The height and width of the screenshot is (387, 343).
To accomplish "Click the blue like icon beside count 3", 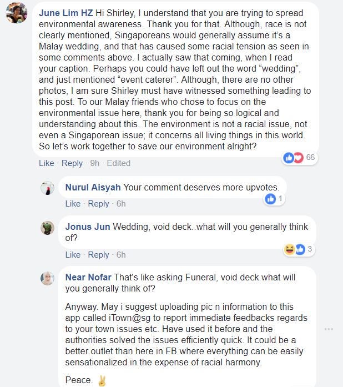I will [300, 249].
